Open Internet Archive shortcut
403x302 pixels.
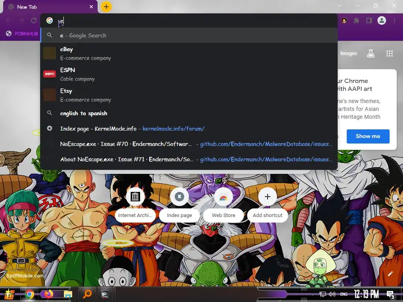tap(135, 205)
